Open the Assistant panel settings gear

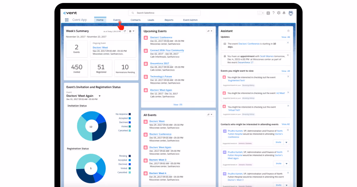(288, 31)
